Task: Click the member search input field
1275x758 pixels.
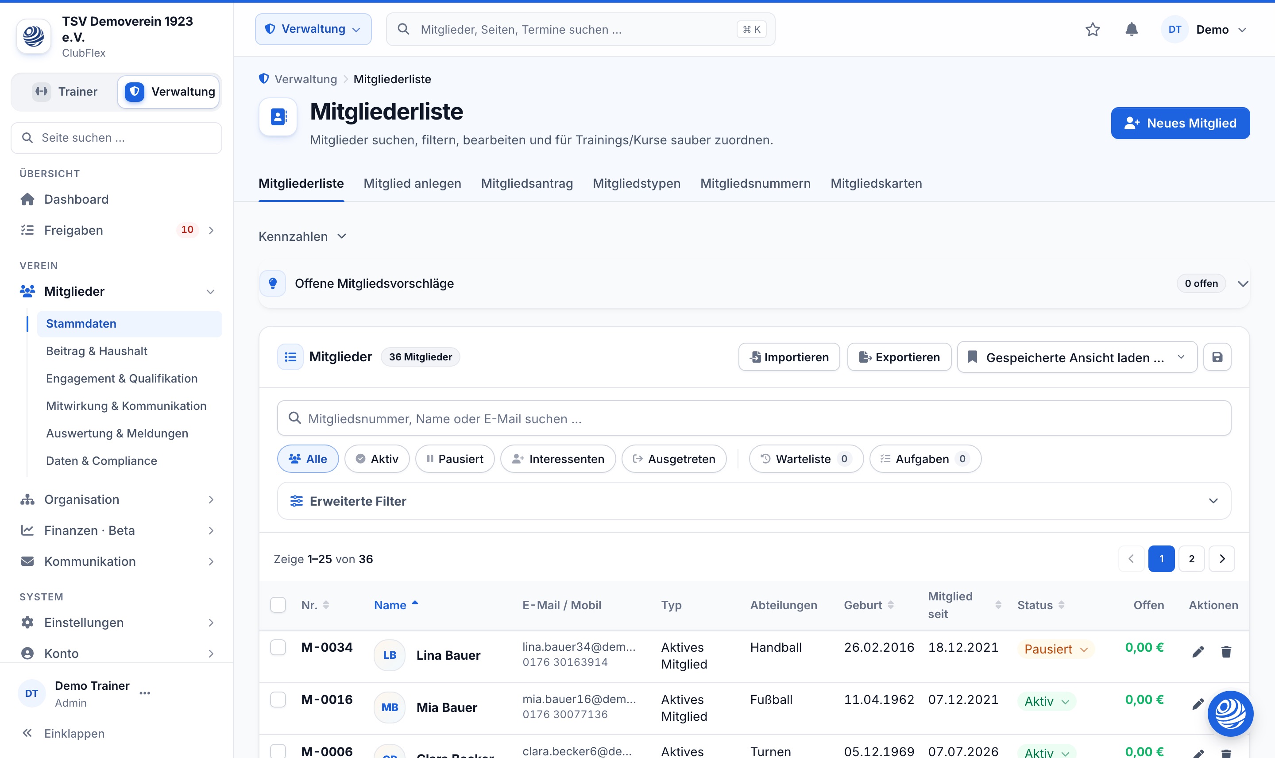Action: coord(753,418)
